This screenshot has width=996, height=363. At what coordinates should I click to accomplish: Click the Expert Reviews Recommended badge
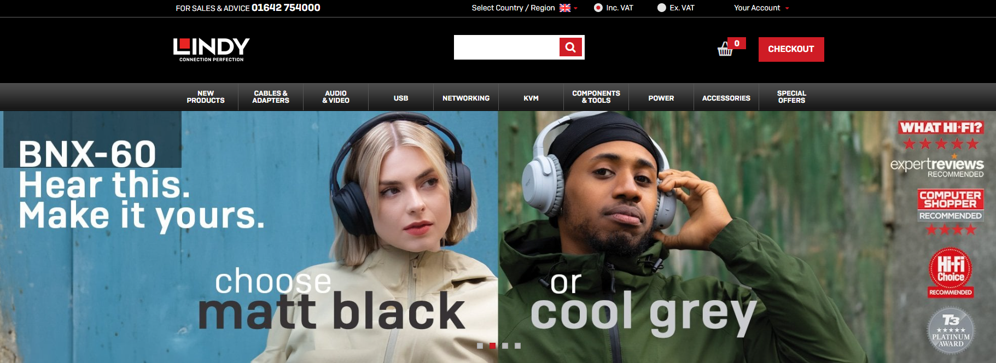936,167
